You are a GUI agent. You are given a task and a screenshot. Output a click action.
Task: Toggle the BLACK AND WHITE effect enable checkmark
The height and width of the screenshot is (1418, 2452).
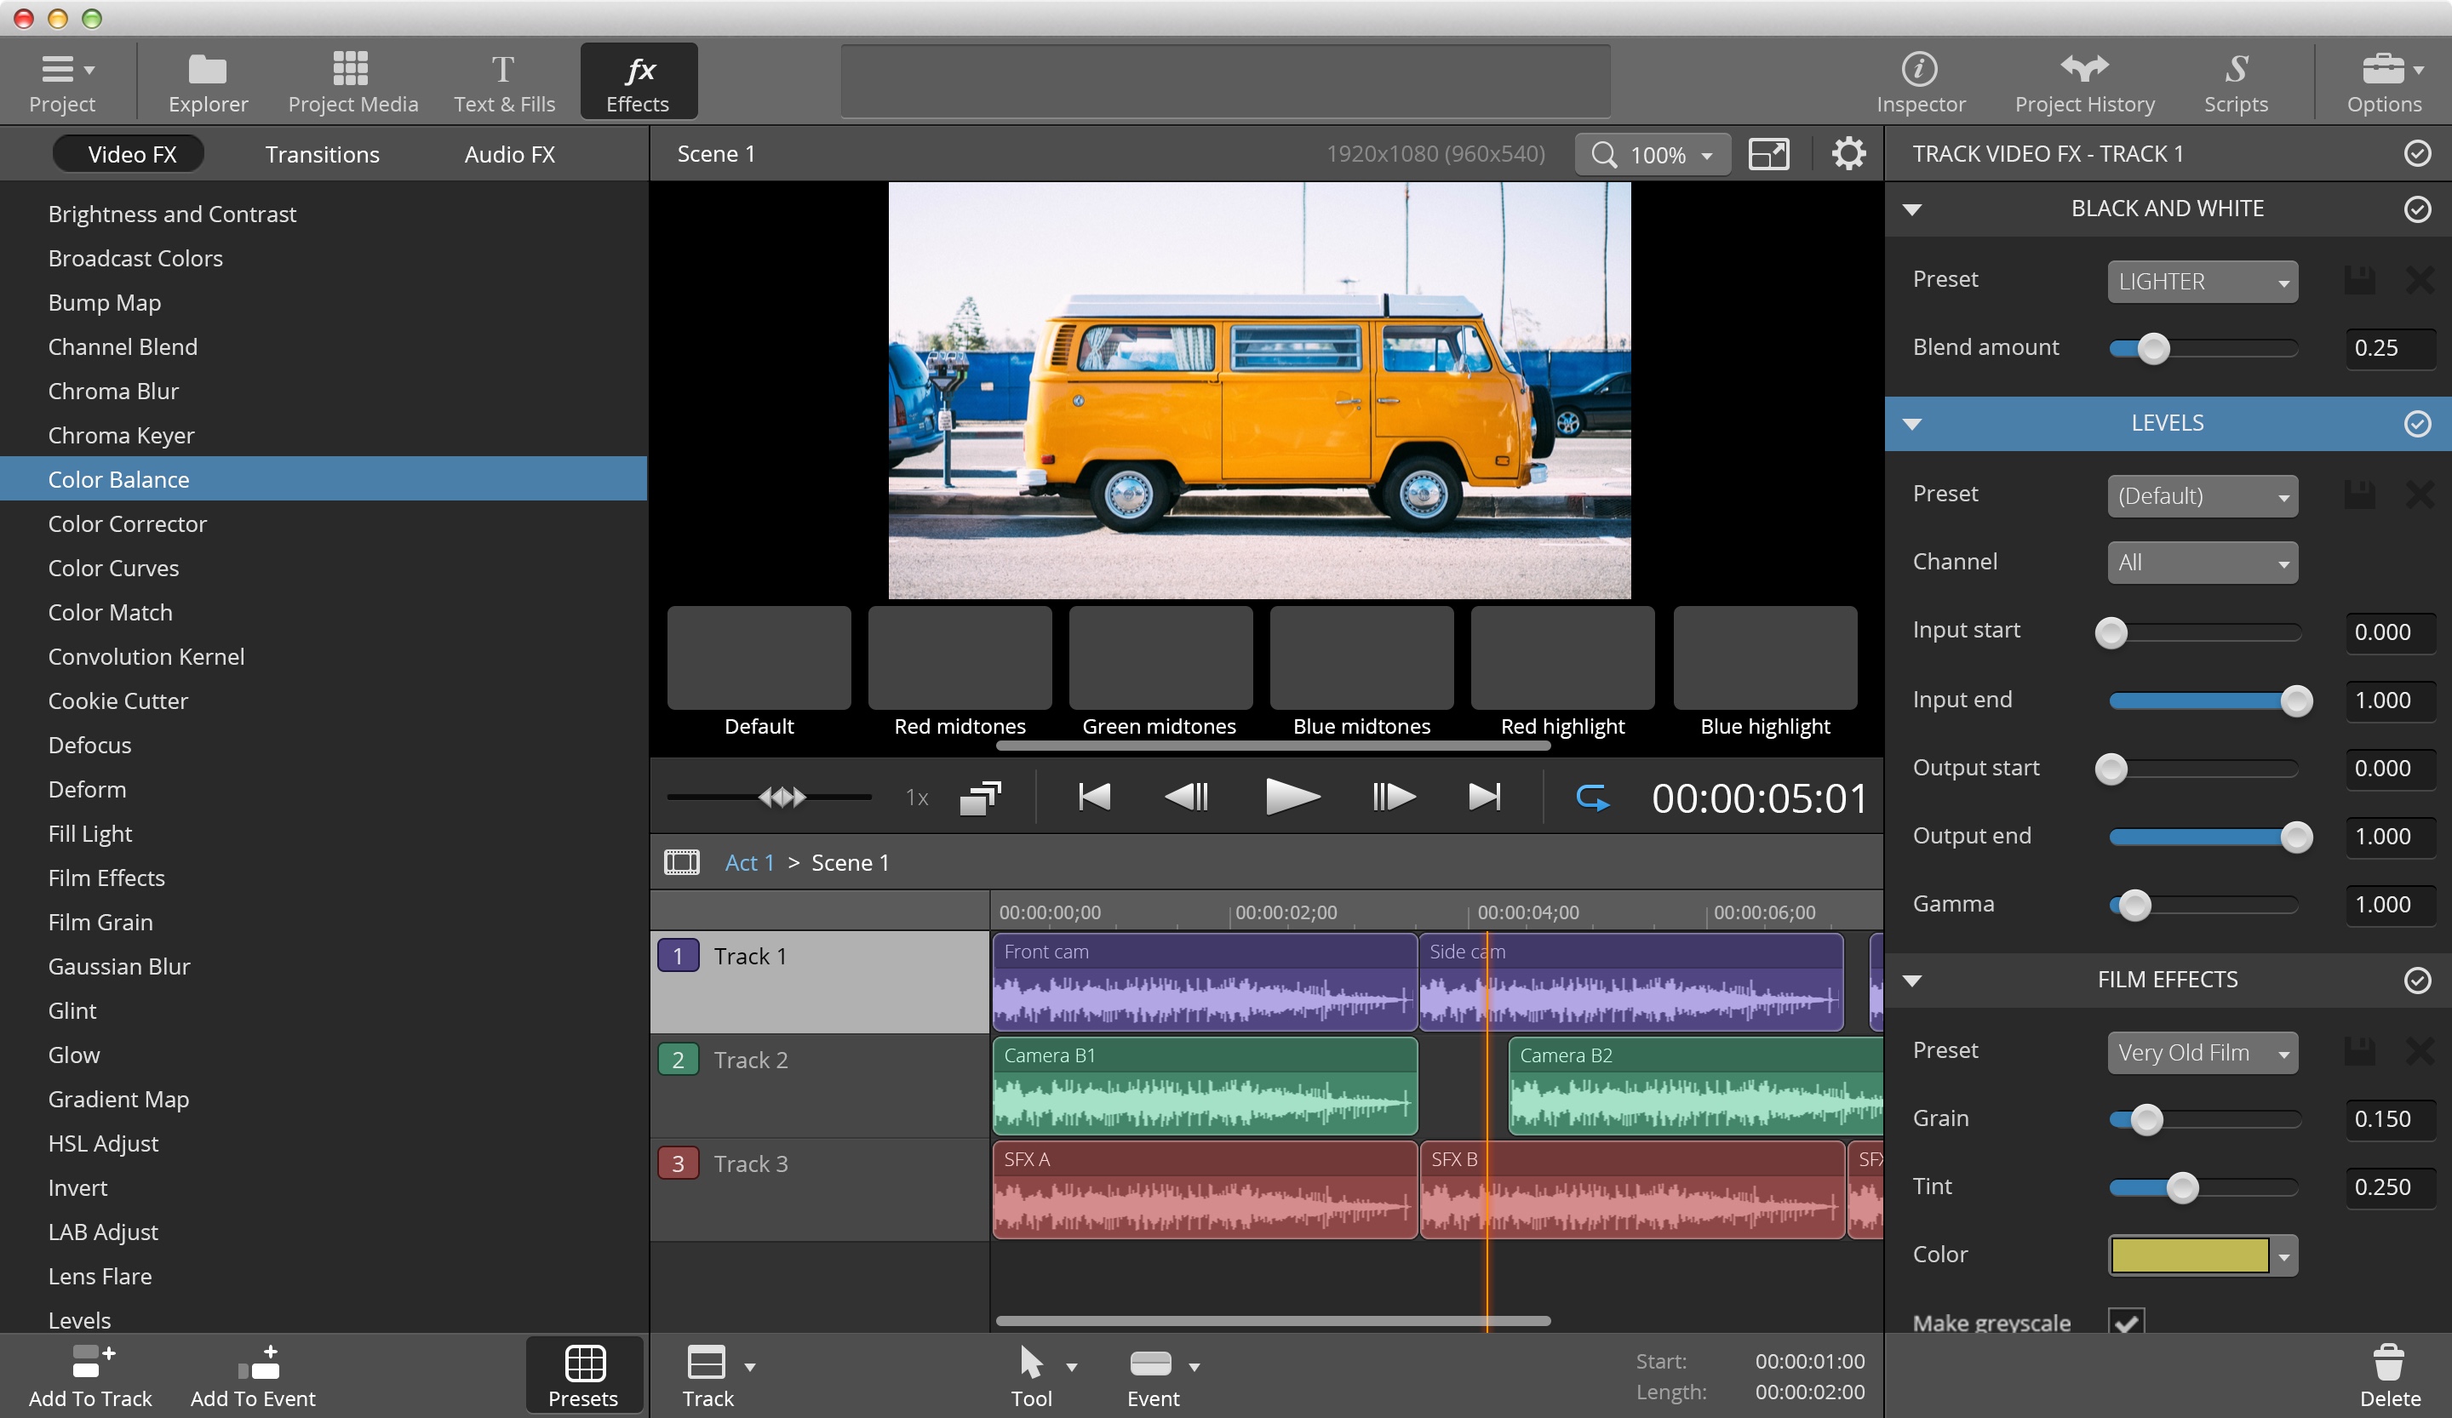click(2417, 209)
